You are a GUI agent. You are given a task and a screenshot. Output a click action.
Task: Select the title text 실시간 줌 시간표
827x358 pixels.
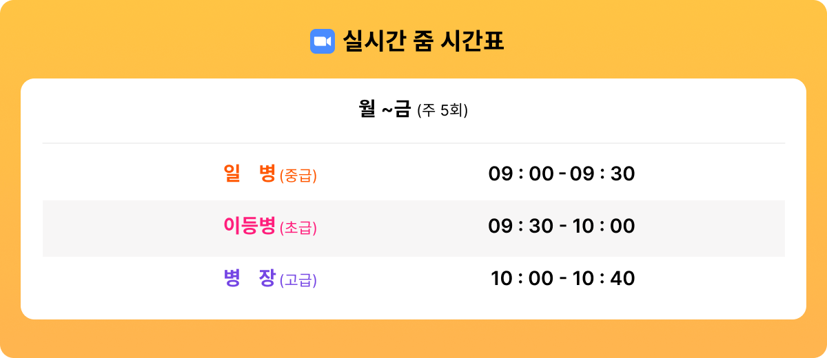click(424, 41)
